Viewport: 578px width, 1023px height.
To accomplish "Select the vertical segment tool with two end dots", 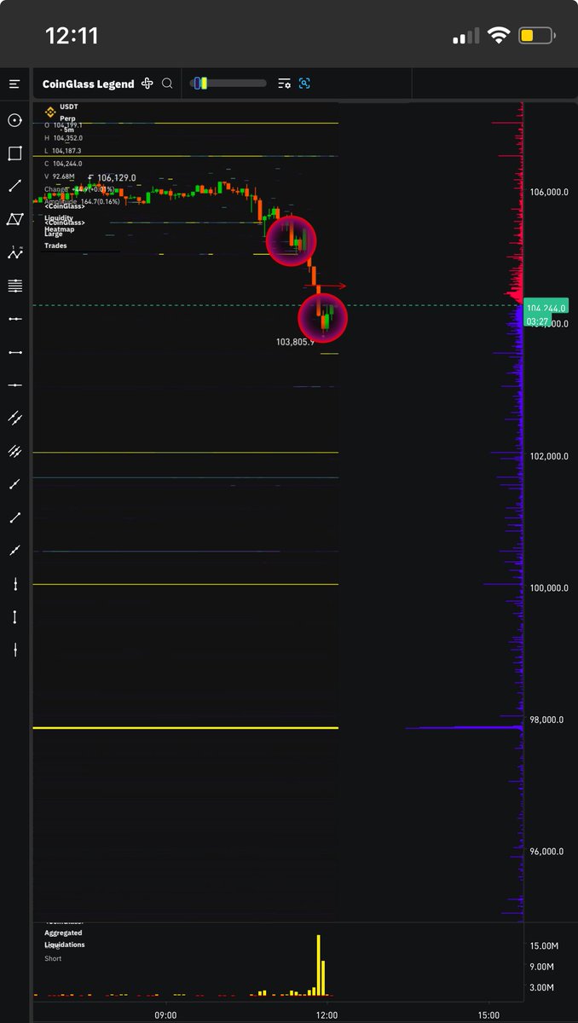I will (x=14, y=617).
